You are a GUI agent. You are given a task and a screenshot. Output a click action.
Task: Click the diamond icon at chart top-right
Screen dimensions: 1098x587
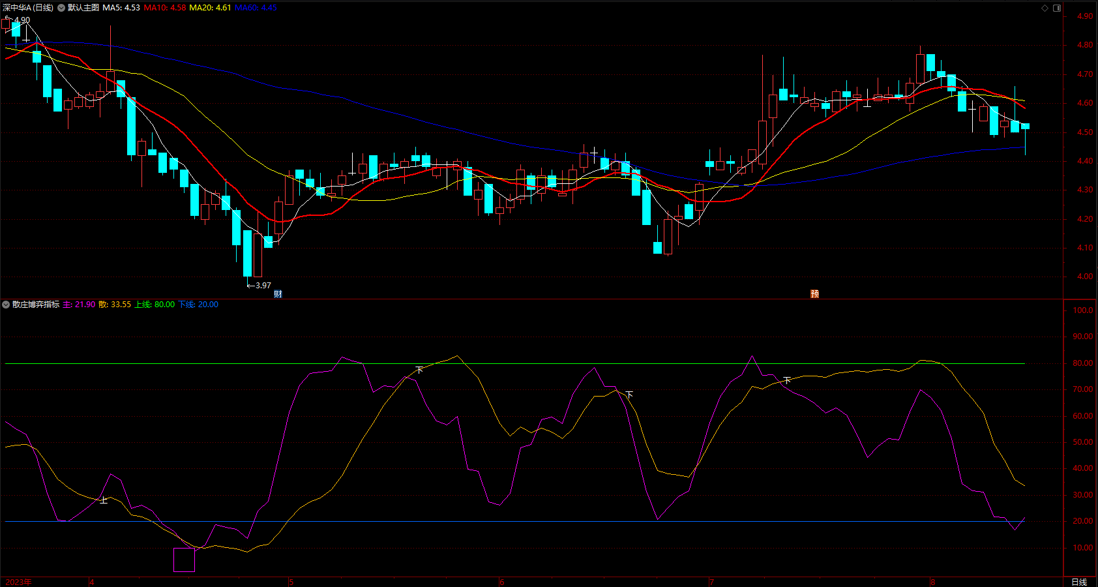point(1045,8)
